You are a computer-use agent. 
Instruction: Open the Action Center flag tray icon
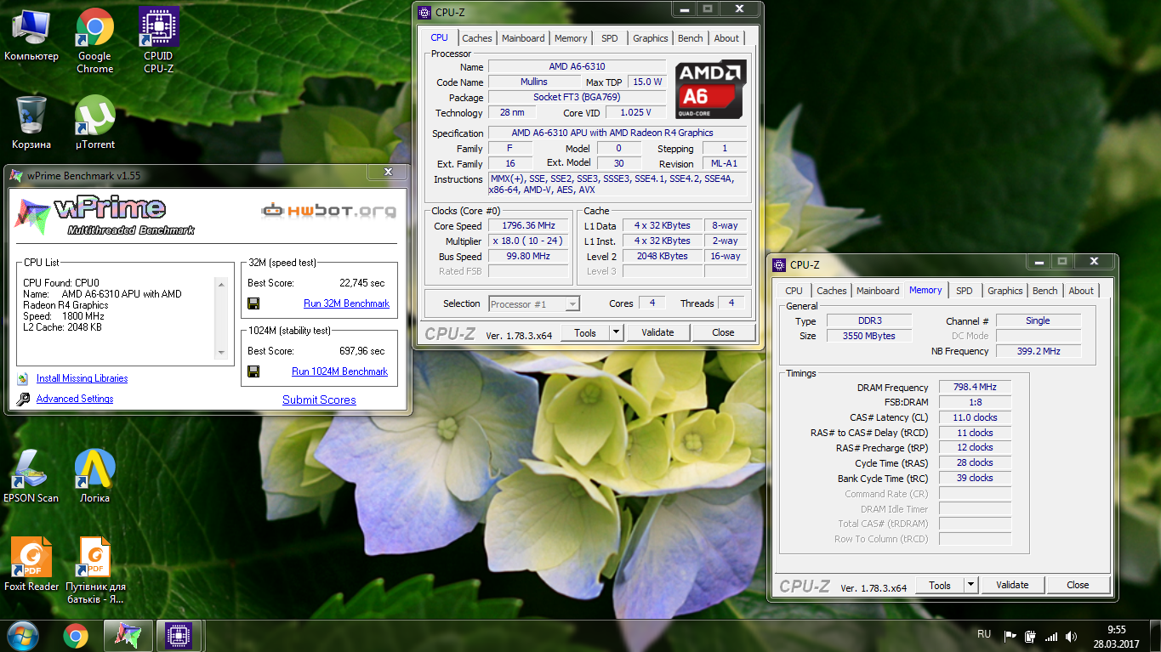[1010, 636]
